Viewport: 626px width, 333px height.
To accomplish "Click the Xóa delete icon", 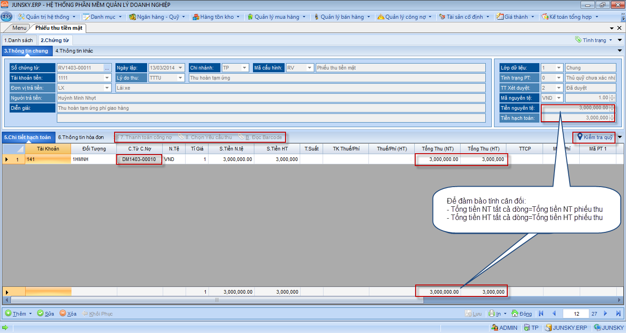I will 63,314.
